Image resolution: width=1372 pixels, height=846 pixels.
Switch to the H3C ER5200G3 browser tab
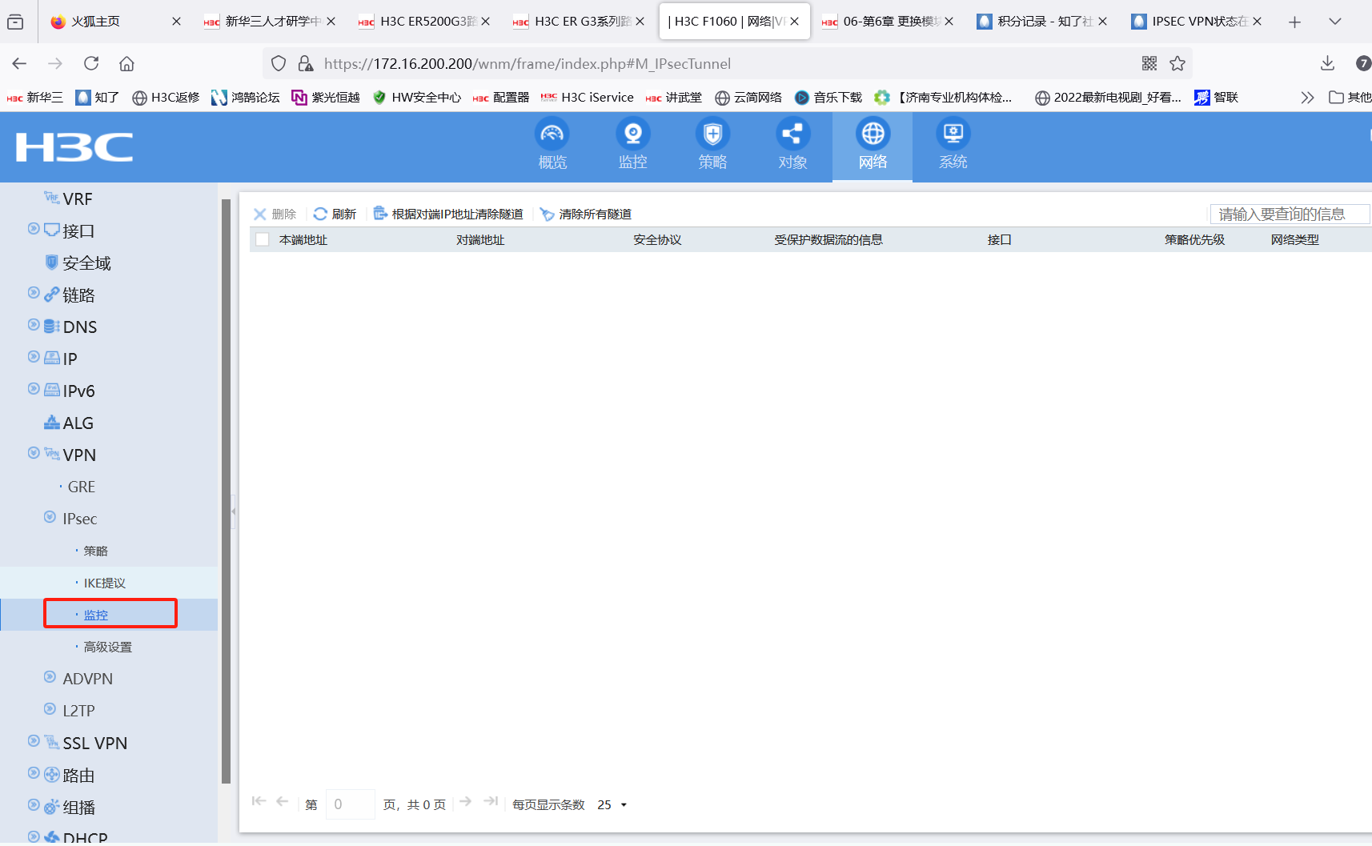pos(424,22)
